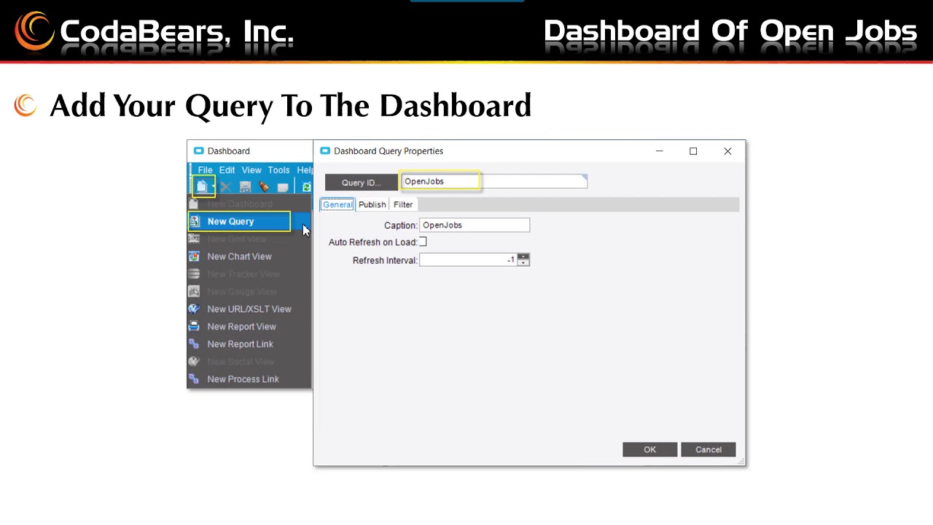Click the New Chart View pie icon
Screen dimensions: 933x525
coord(194,257)
